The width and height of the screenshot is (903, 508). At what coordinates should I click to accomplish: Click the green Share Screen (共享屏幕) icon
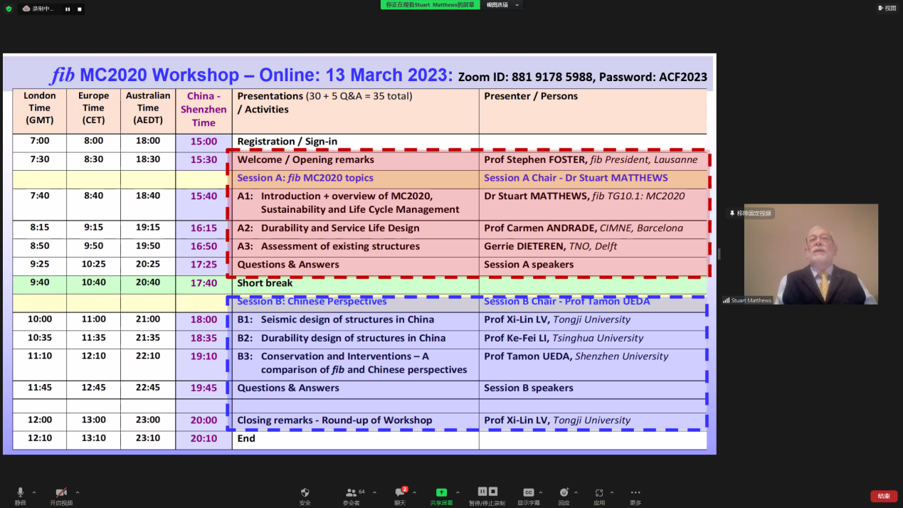pos(441,492)
